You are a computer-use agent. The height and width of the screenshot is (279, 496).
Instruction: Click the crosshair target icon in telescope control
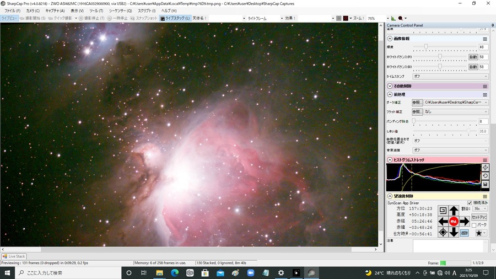click(443, 233)
